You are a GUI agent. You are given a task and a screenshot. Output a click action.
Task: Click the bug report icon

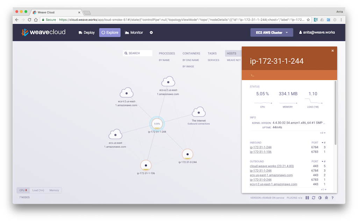coord(326,198)
